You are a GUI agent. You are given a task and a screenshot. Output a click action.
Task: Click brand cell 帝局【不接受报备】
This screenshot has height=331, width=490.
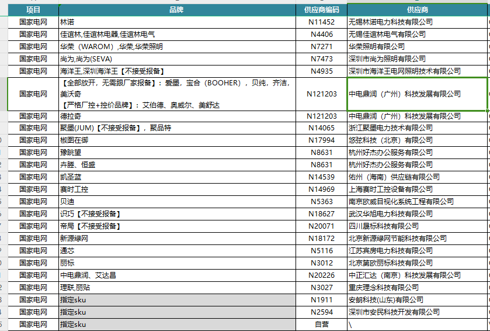[177, 226]
